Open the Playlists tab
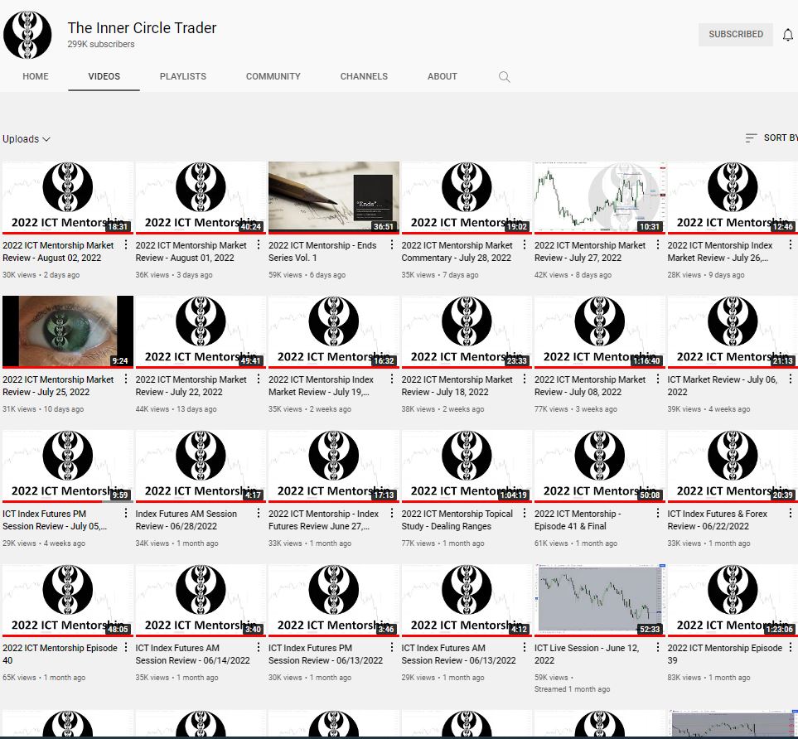The height and width of the screenshot is (739, 798). click(183, 76)
